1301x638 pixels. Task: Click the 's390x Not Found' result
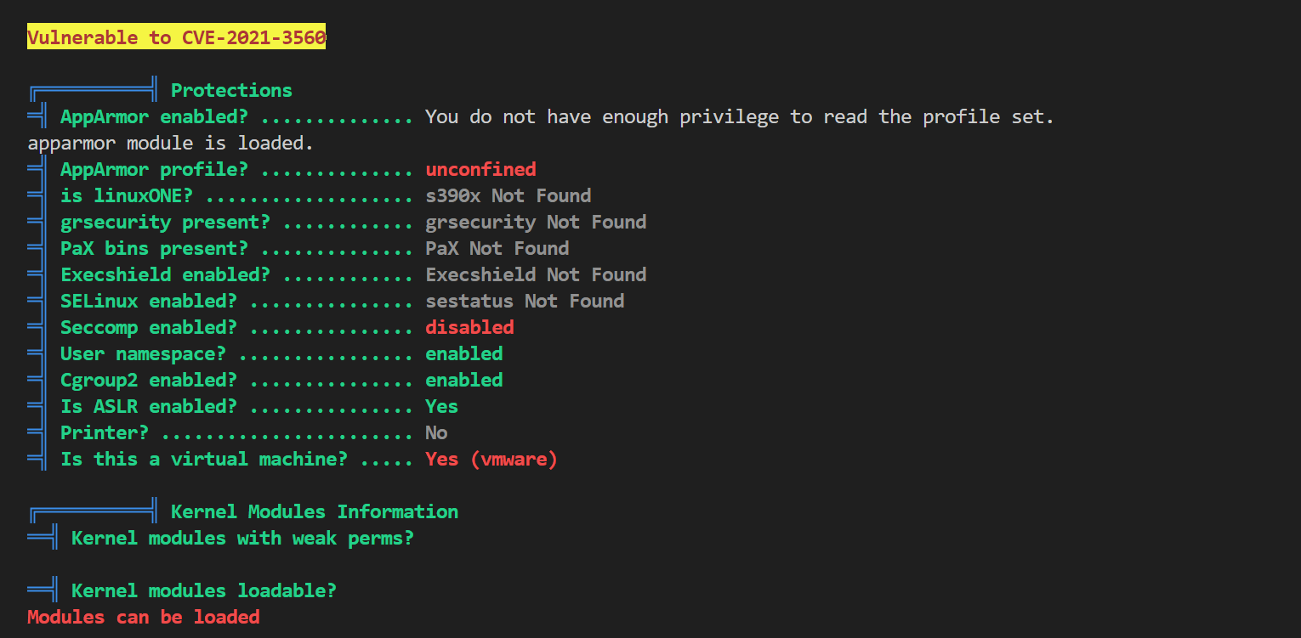pos(508,195)
